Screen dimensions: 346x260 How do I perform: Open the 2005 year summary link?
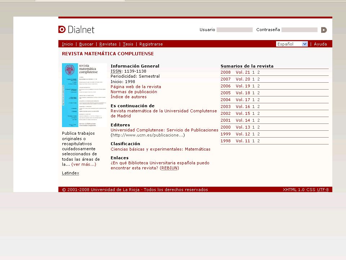pyautogui.click(x=226, y=93)
